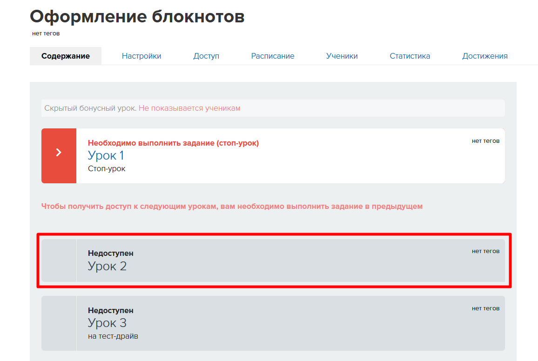Click the 'Не показывается ученикам' text
The width and height of the screenshot is (538, 361).
pos(189,108)
